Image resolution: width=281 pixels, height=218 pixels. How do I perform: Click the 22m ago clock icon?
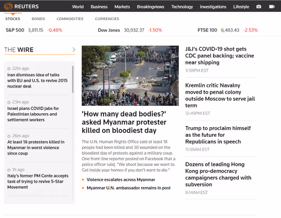point(9,69)
